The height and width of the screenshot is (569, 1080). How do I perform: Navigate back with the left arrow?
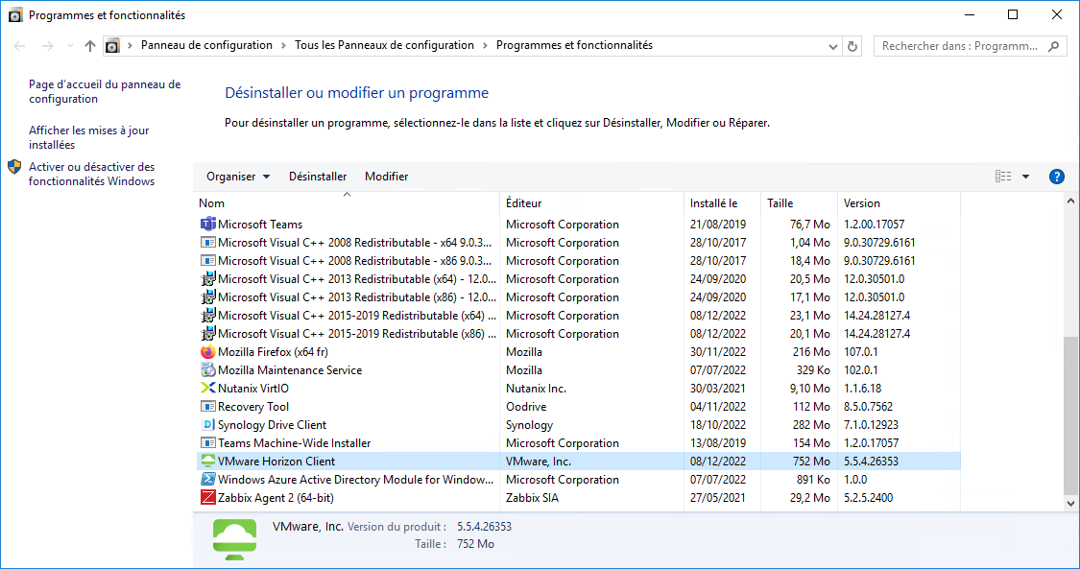(x=19, y=46)
